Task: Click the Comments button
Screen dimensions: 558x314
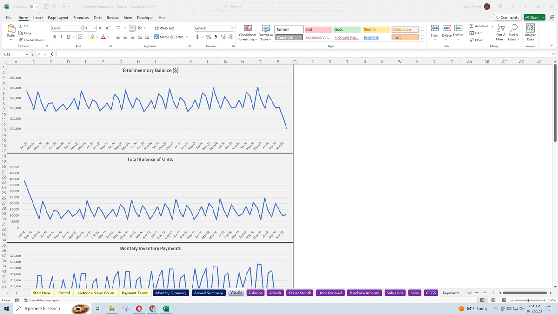Action: (507, 18)
